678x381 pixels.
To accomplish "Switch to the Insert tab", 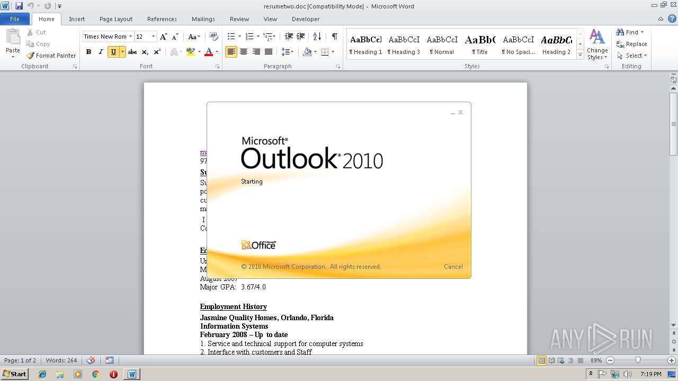I will coord(77,19).
